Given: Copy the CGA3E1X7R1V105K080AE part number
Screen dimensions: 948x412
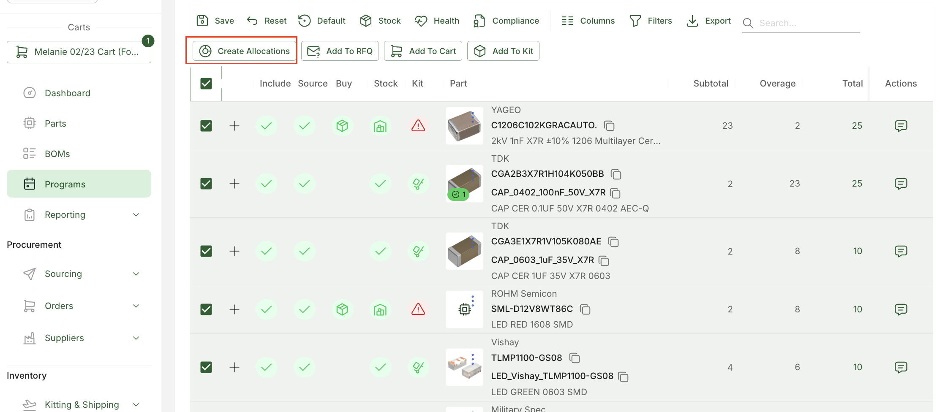Looking at the screenshot, I should (613, 242).
